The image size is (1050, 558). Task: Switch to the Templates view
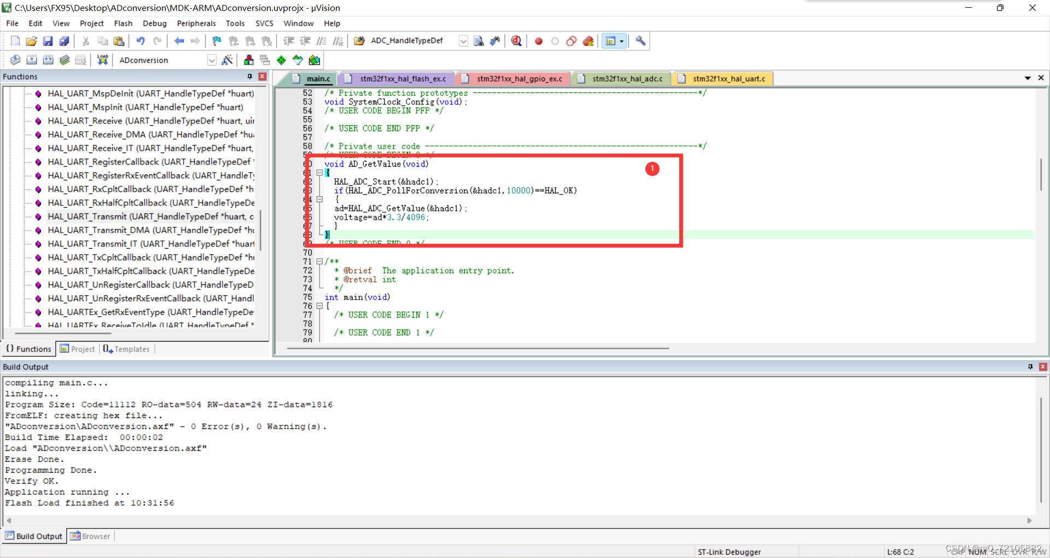(x=126, y=349)
